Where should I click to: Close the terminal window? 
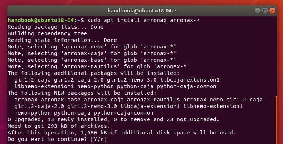point(272,11)
